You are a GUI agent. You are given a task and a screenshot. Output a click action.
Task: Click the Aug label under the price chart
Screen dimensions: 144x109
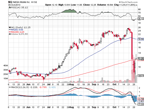72,84
